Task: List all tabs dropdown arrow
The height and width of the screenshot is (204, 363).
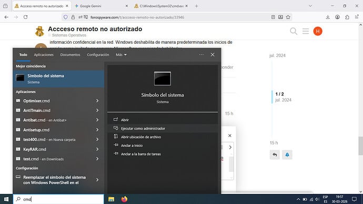Action: [x=310, y=6]
